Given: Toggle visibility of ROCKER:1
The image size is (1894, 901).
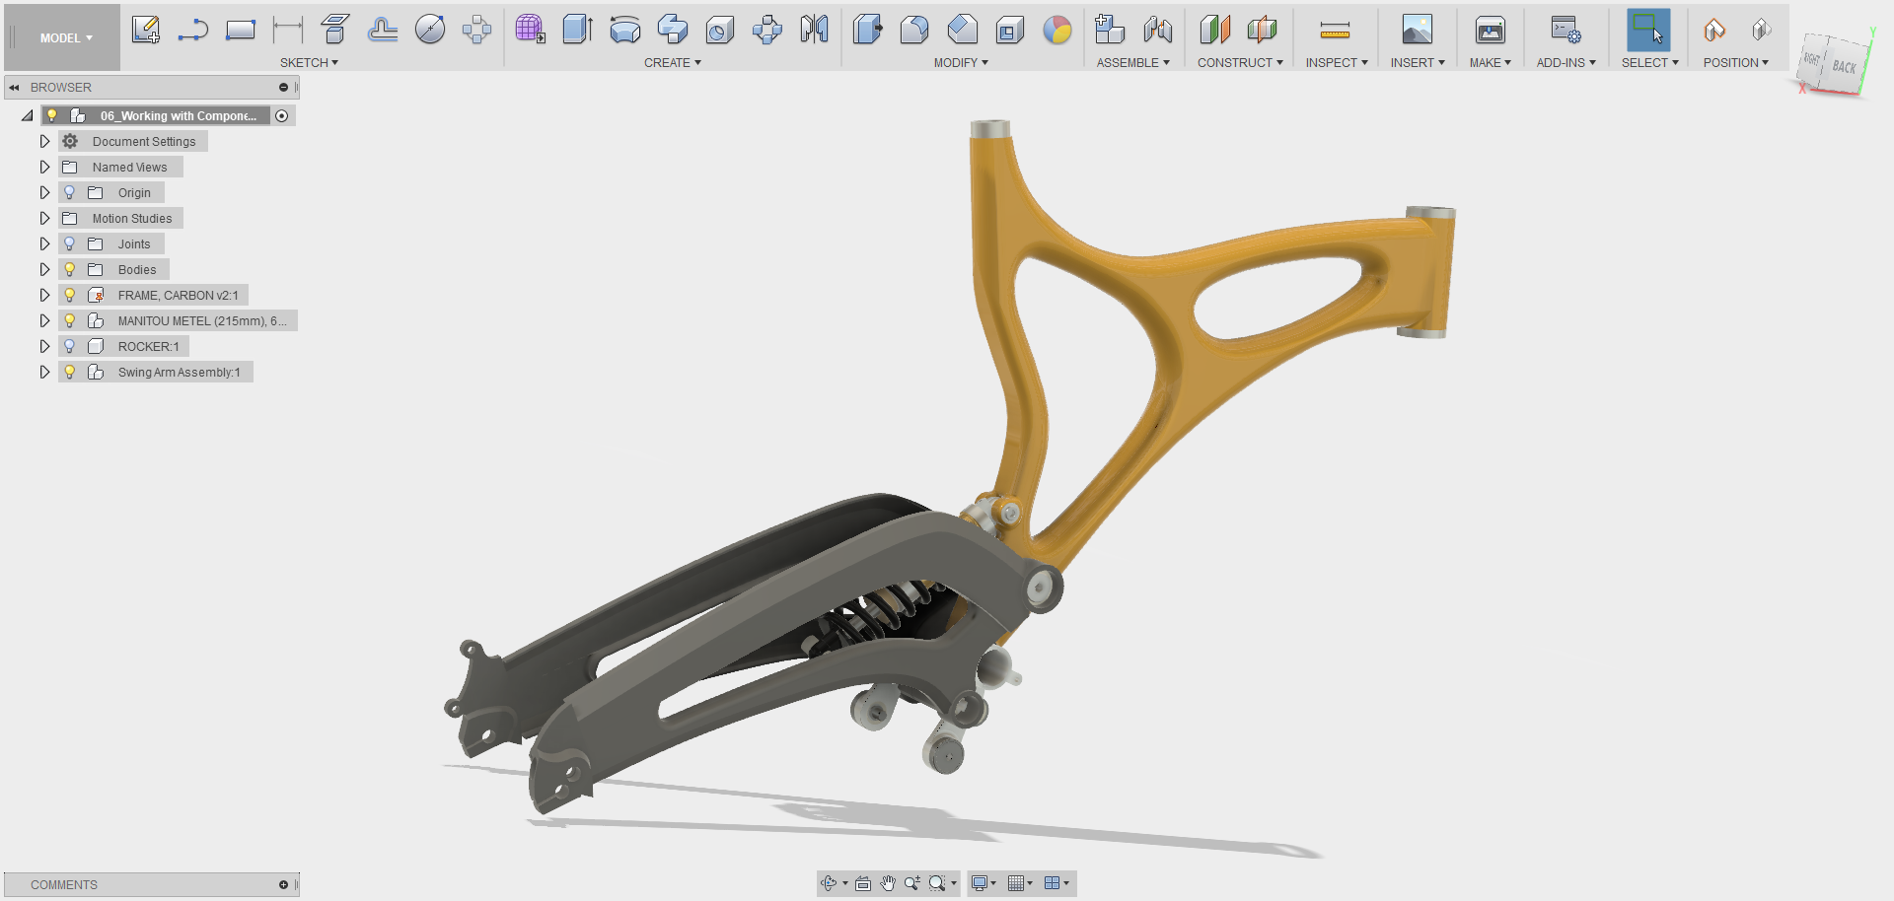Looking at the screenshot, I should [x=69, y=346].
